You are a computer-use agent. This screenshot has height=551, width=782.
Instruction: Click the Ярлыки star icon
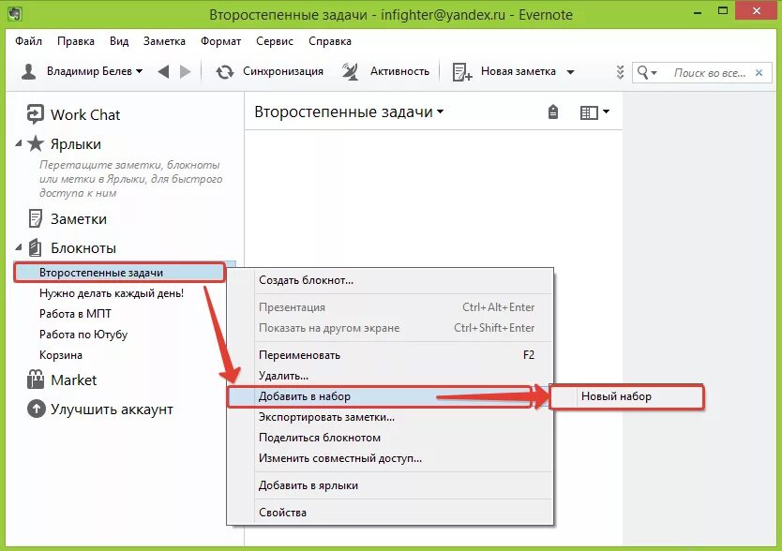click(x=36, y=143)
